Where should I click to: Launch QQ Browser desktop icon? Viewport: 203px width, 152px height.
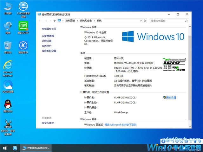tap(8, 86)
